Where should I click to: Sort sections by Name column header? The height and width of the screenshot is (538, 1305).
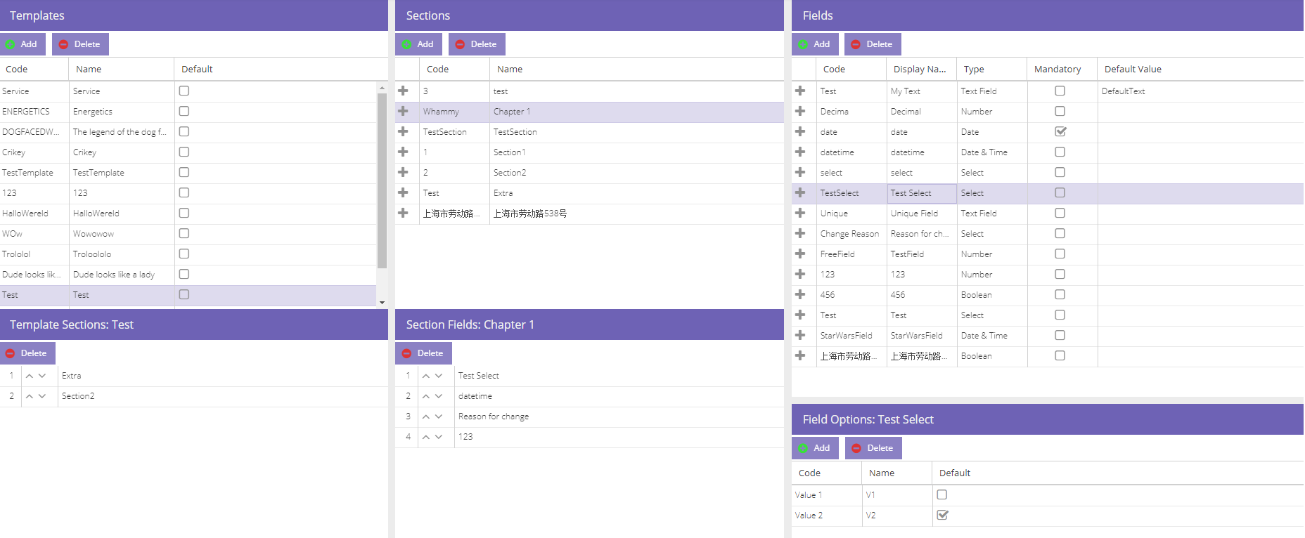[636, 69]
